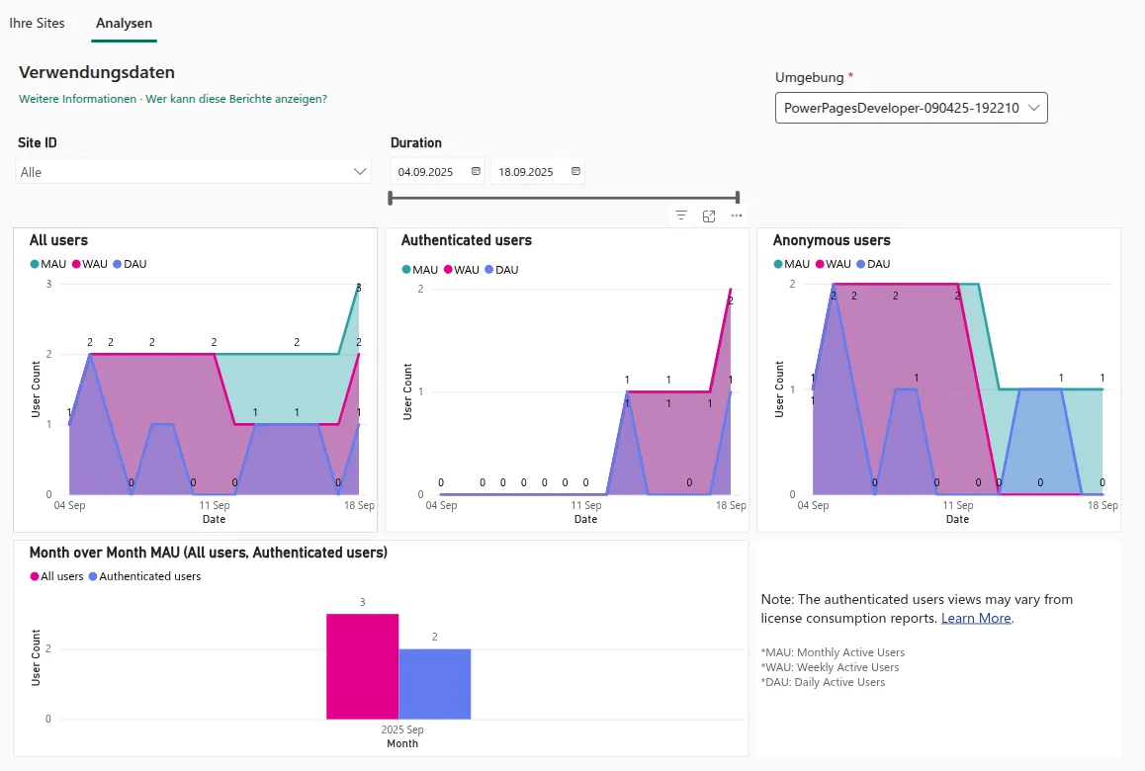Screen dimensions: 1145x771
Task: Click the blue Authenticated users bar valued 2
Action: point(434,684)
